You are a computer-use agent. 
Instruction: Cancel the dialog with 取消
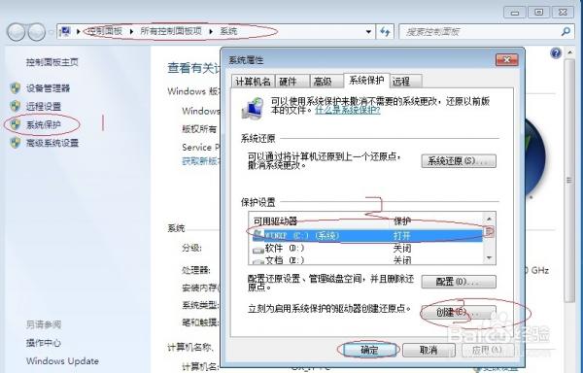429,350
